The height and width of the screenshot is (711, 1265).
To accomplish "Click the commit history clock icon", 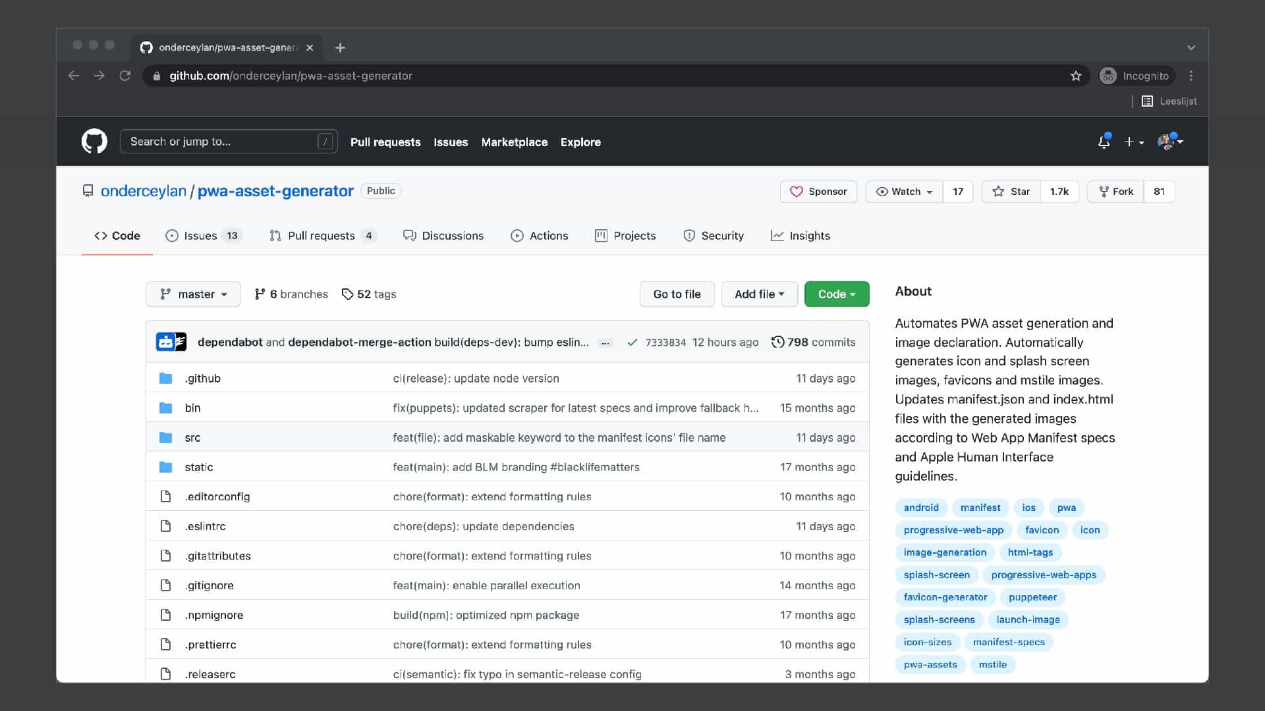I will pyautogui.click(x=777, y=342).
